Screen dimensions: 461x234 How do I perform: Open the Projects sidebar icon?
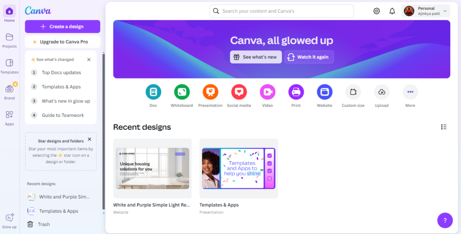pos(9,37)
